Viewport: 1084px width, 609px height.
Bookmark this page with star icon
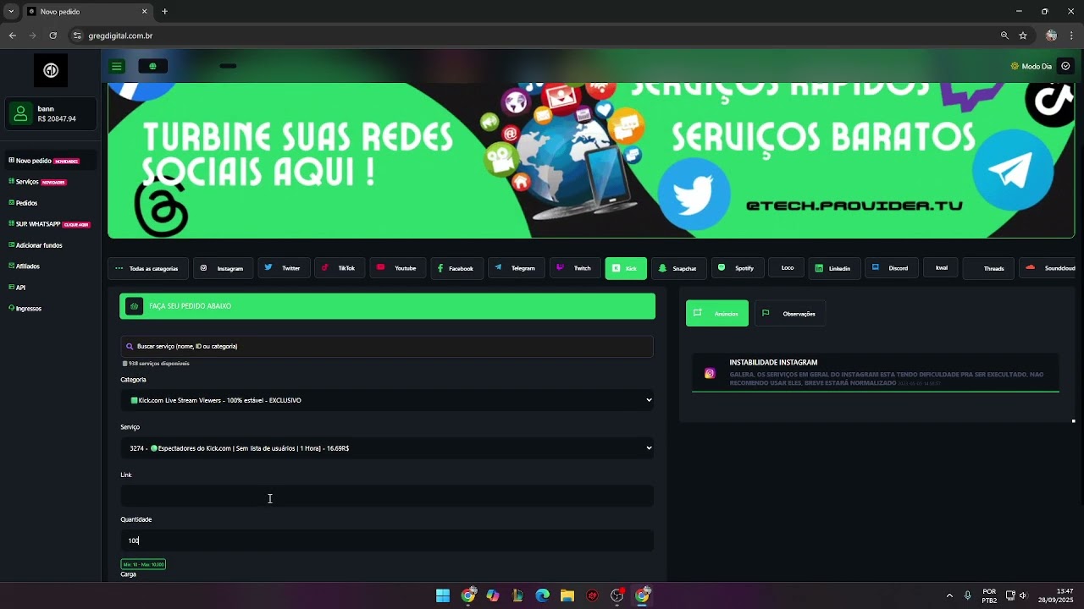[1023, 36]
